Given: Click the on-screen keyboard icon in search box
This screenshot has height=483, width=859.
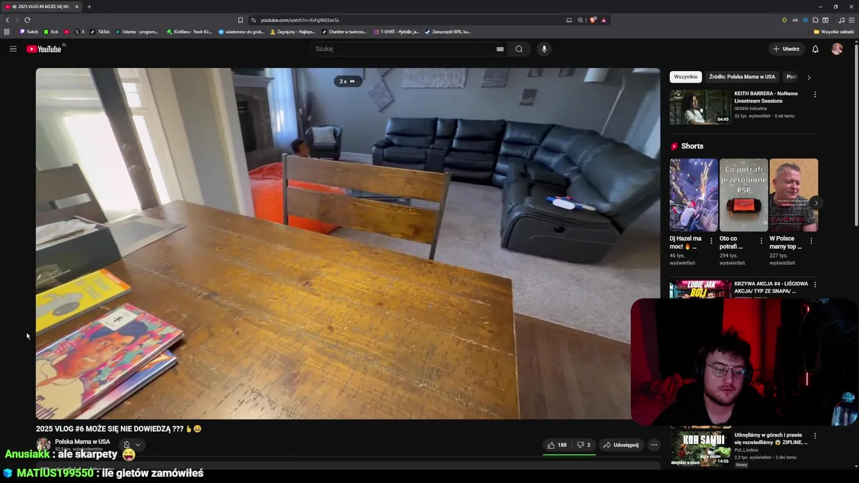Looking at the screenshot, I should click(500, 49).
